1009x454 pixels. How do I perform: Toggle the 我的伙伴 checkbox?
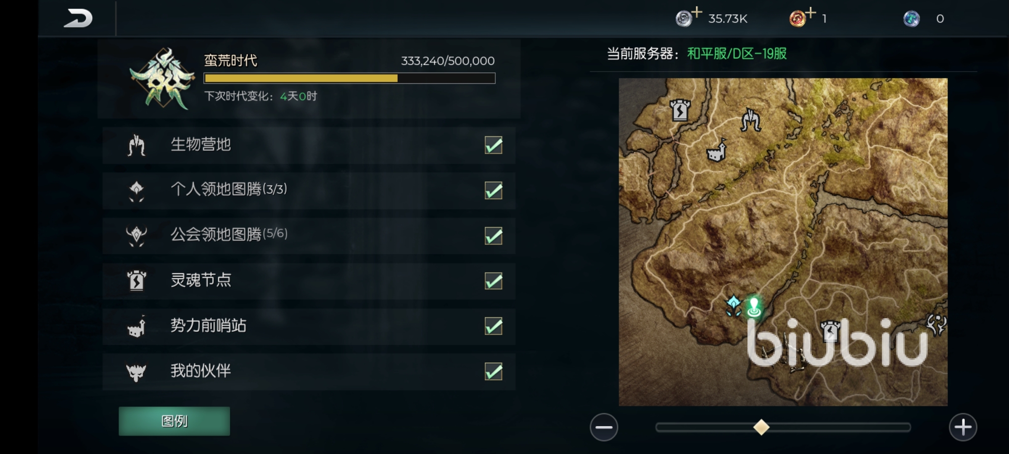click(x=494, y=371)
